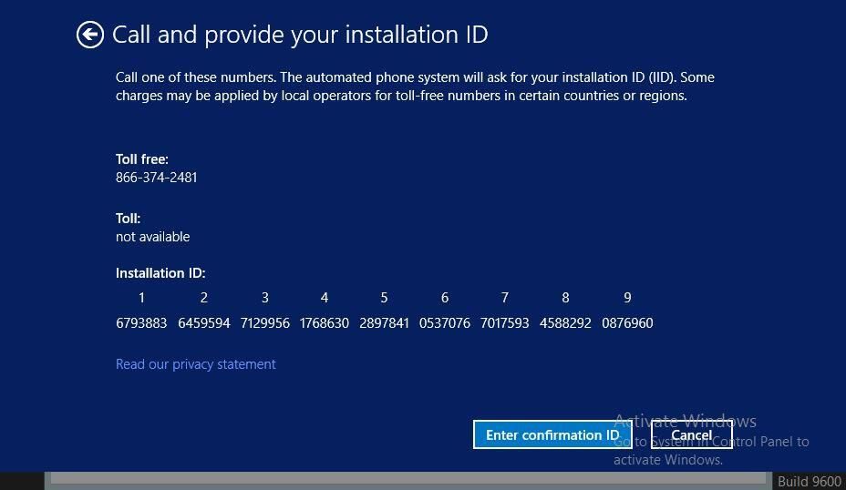Image resolution: width=846 pixels, height=490 pixels.
Task: Click the Build 9600 label
Action: pos(809,482)
